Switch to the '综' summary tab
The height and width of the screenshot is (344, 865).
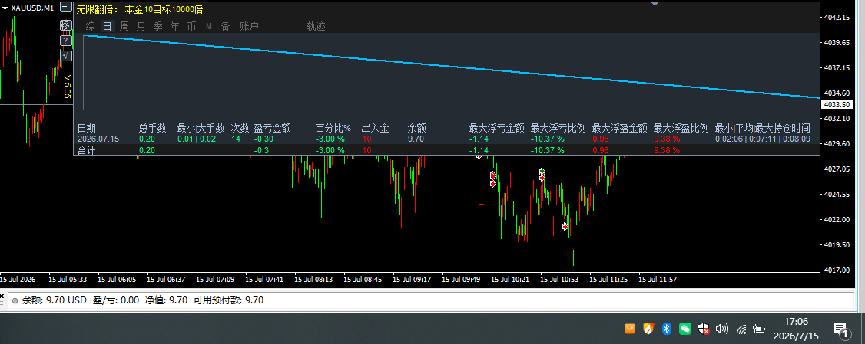pyautogui.click(x=91, y=26)
